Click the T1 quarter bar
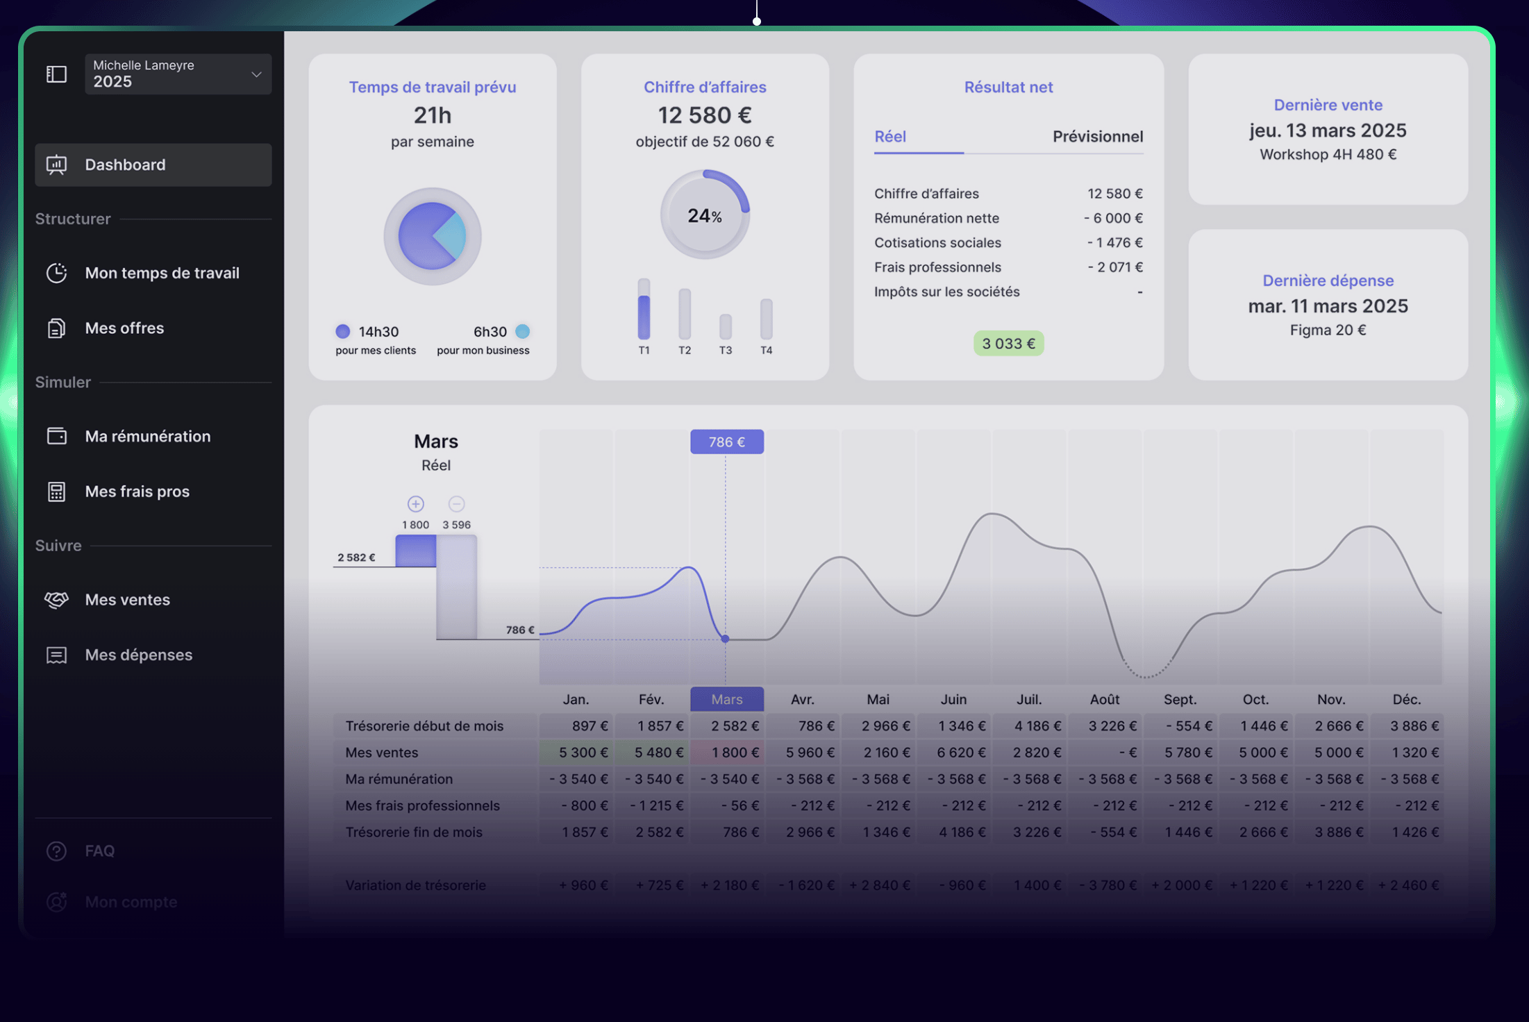The image size is (1529, 1022). tap(644, 310)
